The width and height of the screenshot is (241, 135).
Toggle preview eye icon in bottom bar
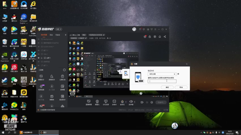coord(147,102)
